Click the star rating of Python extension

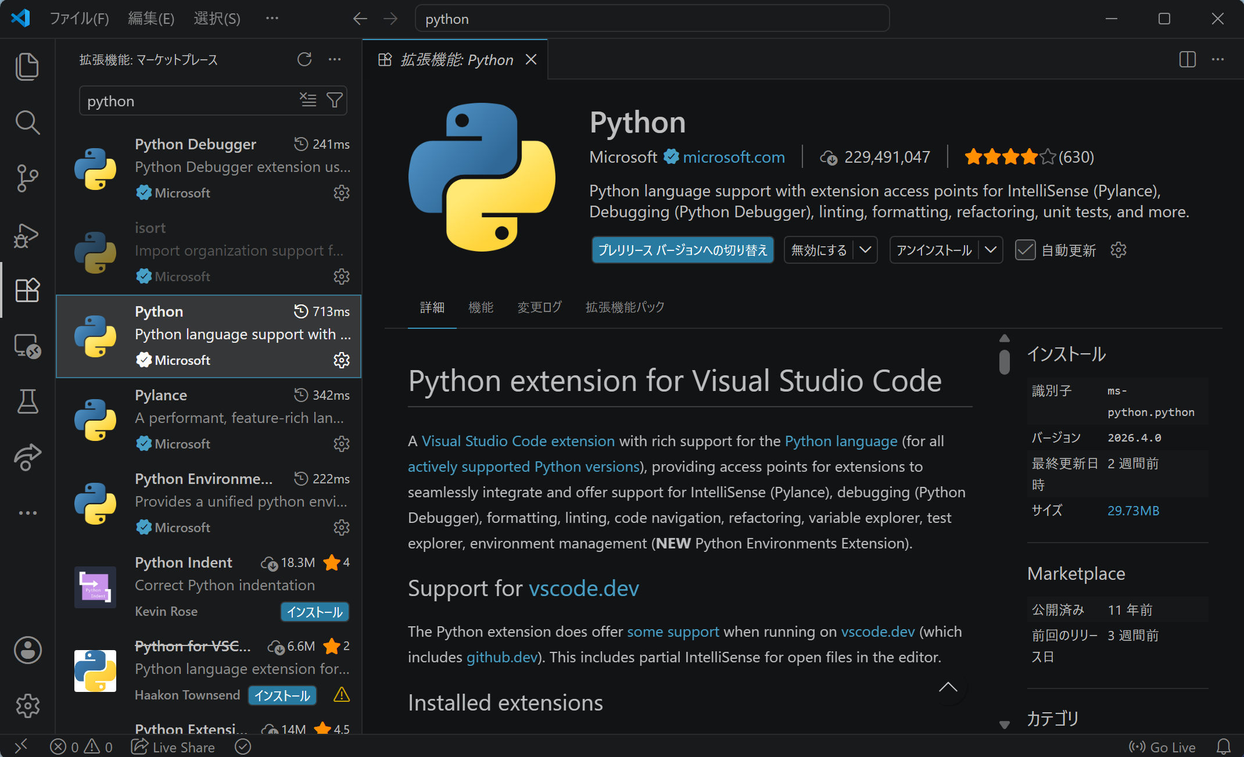[1029, 157]
